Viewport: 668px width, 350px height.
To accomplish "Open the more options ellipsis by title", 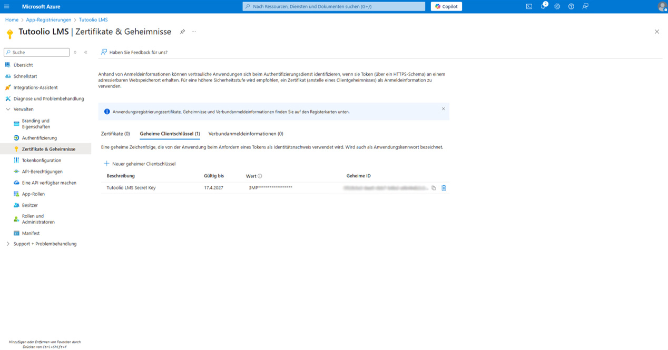I will 194,32.
